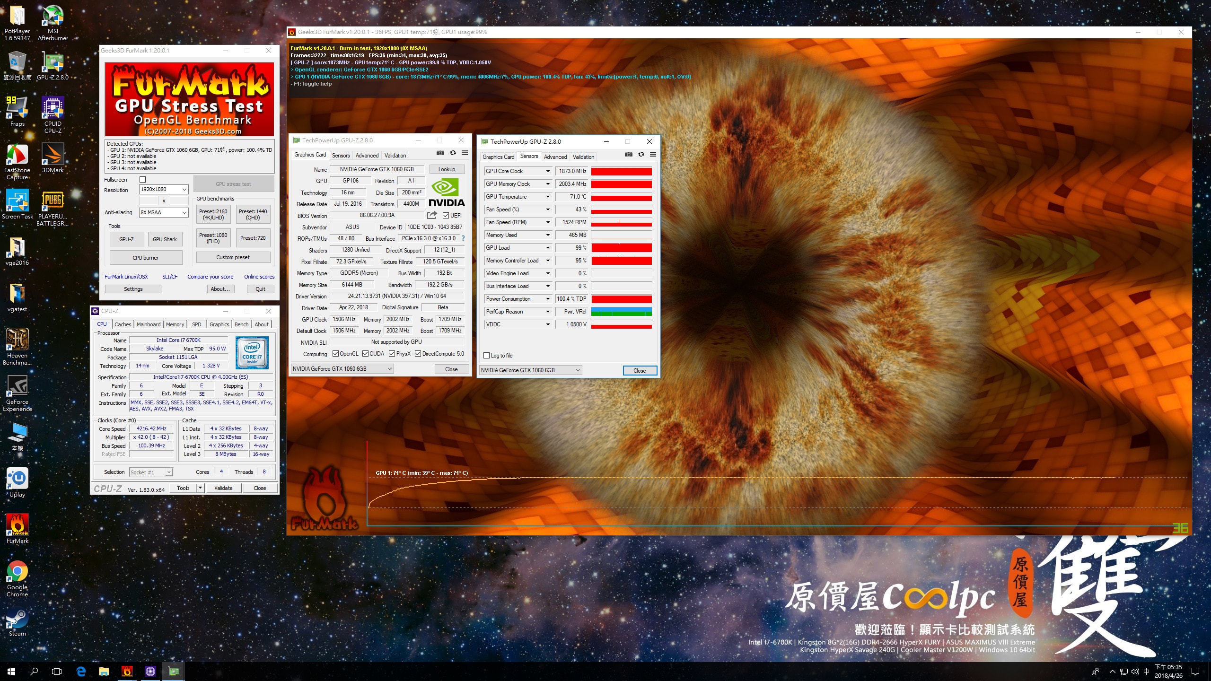Open Google Chrome desktop icon

(x=18, y=579)
